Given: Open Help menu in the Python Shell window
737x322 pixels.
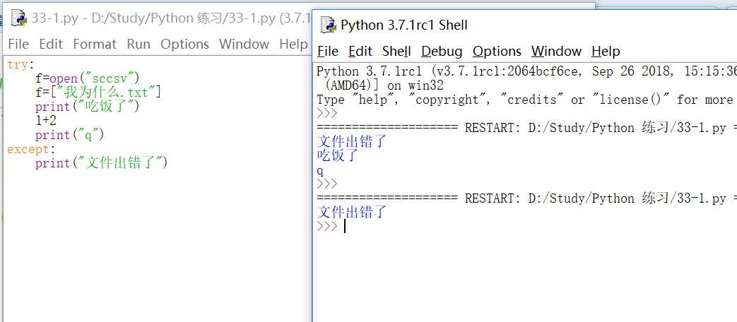Looking at the screenshot, I should tap(606, 51).
